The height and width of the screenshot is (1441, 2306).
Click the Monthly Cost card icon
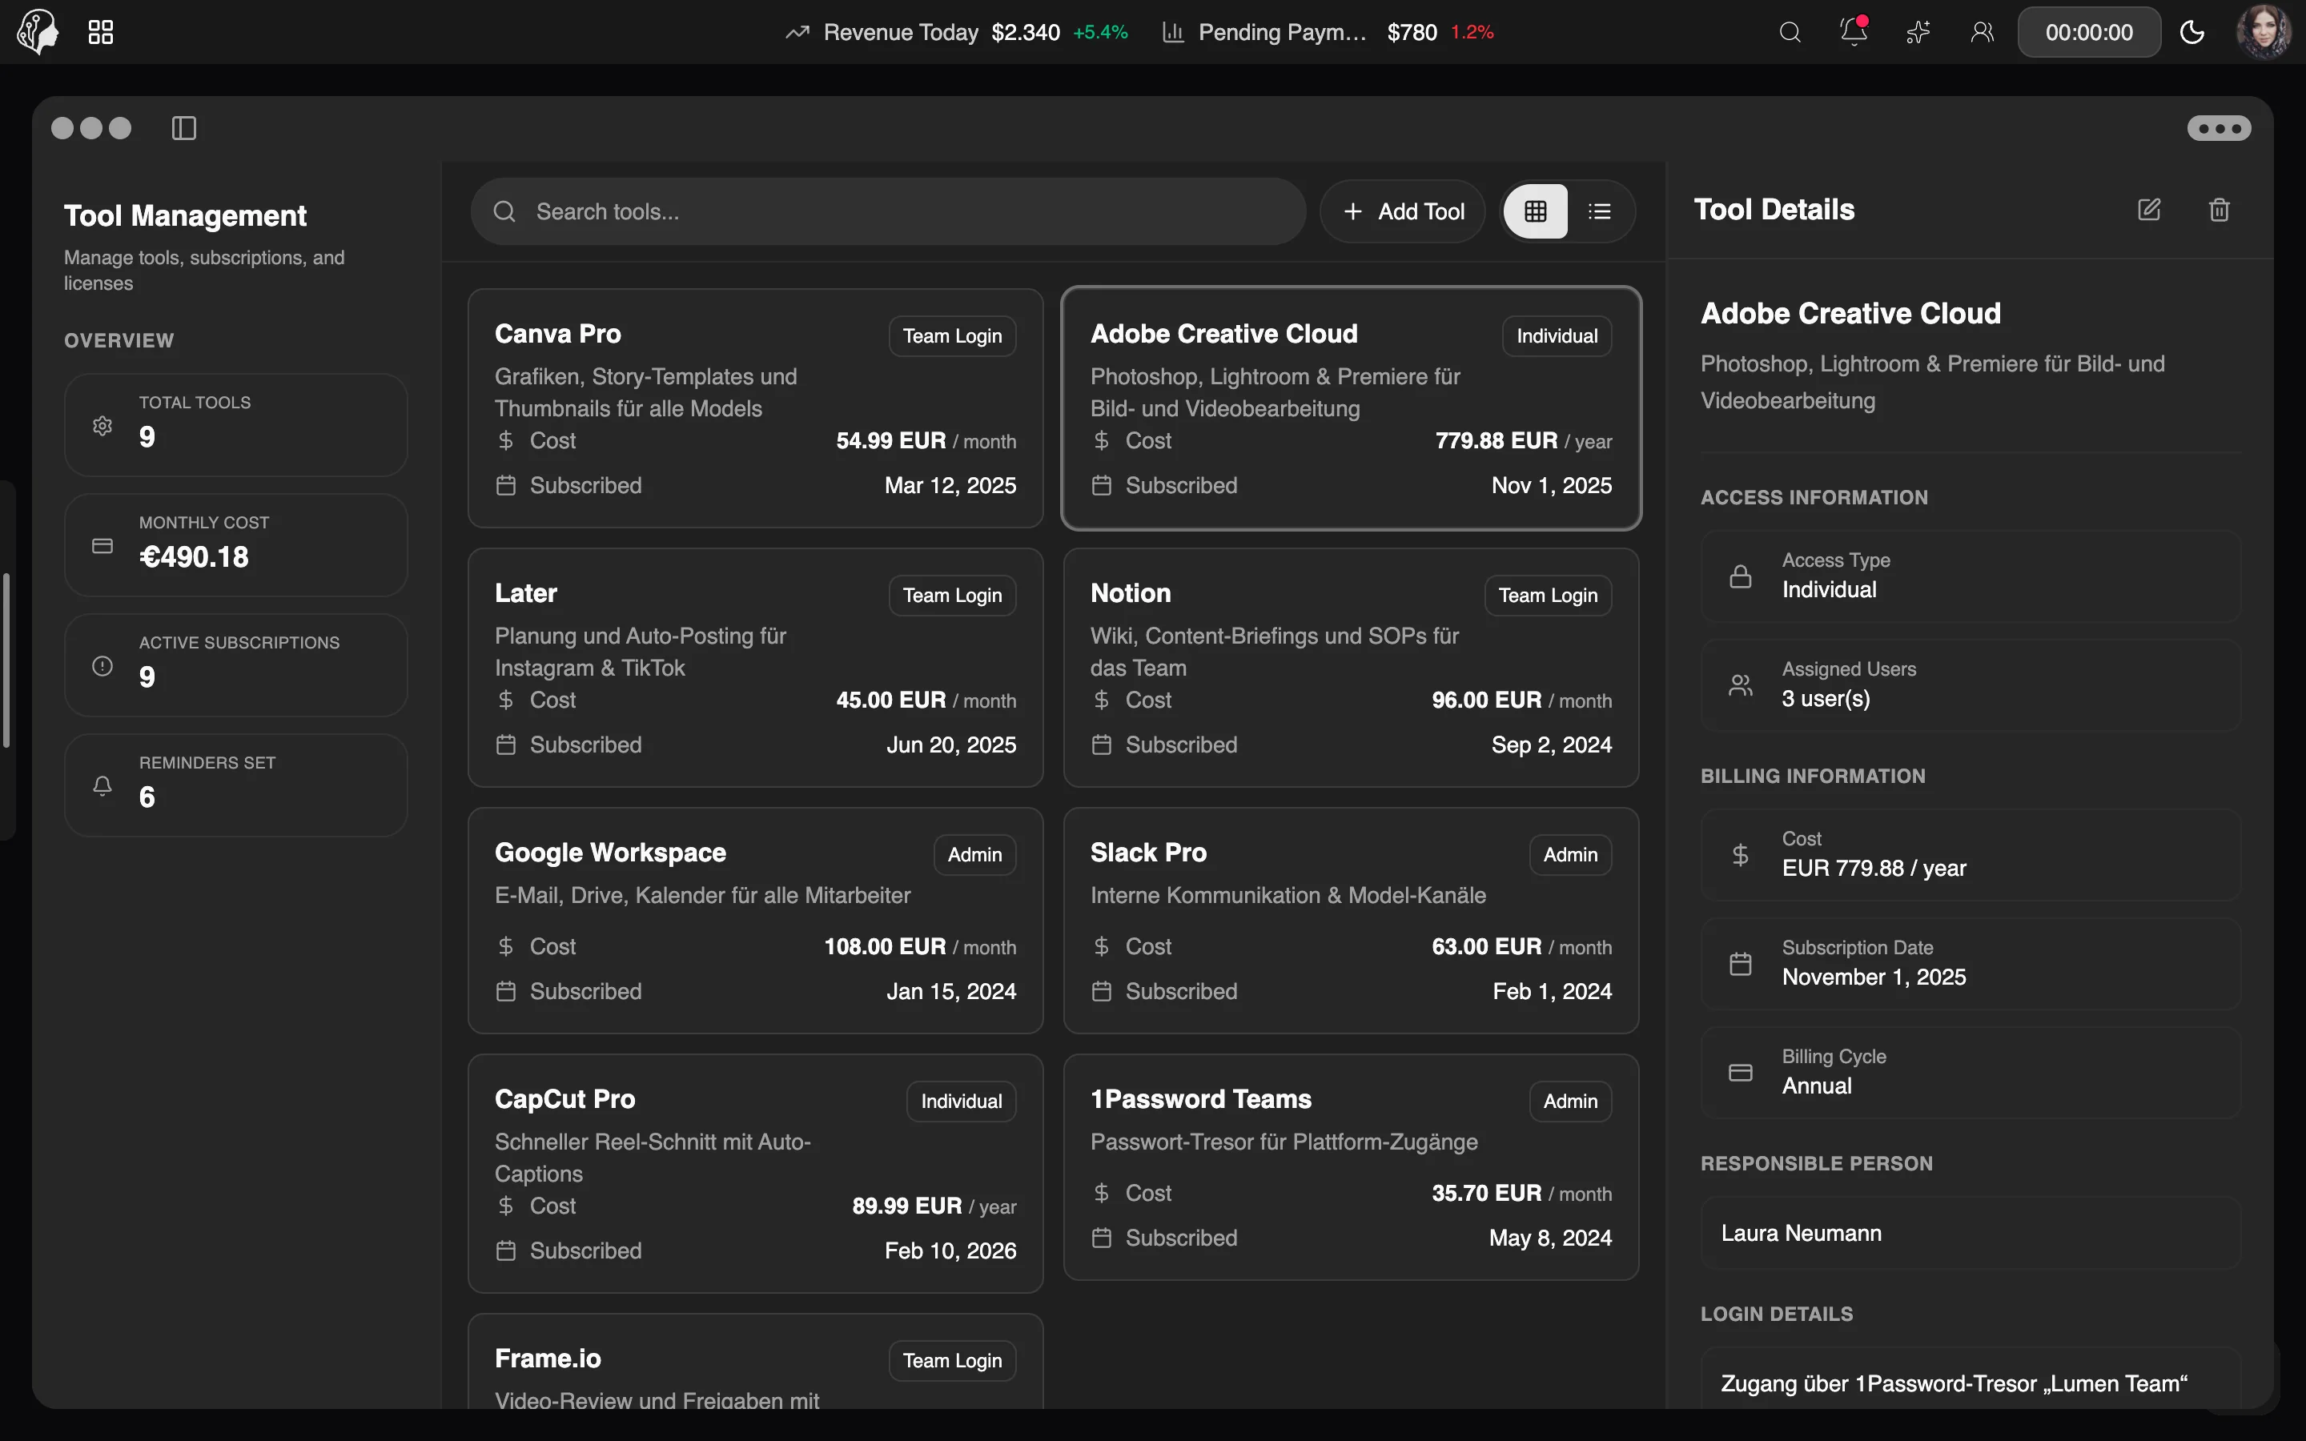tap(102, 545)
